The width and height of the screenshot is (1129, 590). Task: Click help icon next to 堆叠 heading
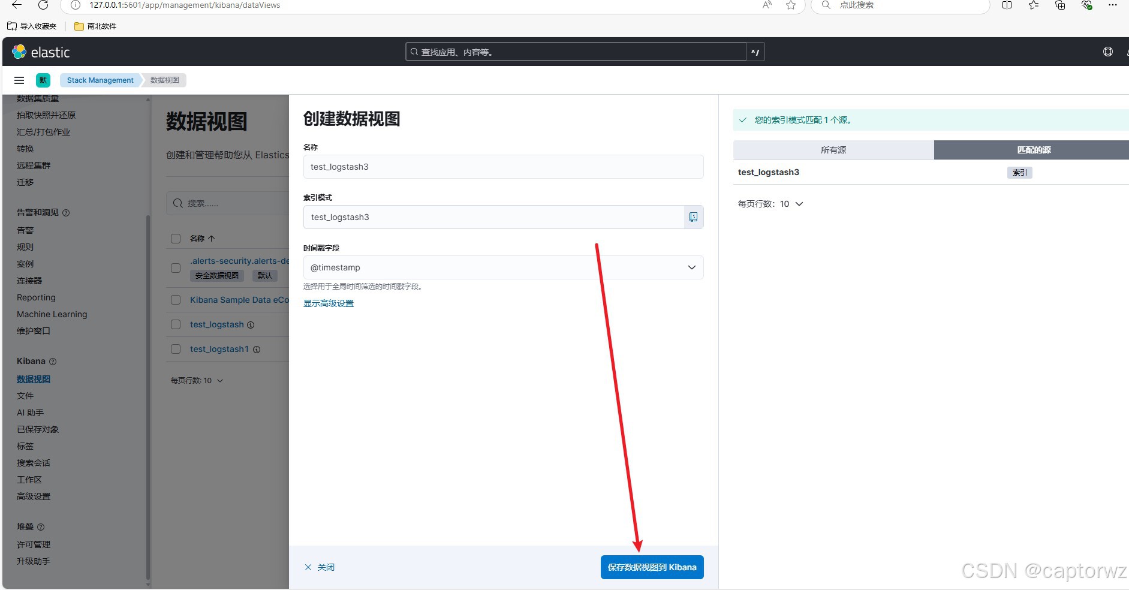pos(41,527)
